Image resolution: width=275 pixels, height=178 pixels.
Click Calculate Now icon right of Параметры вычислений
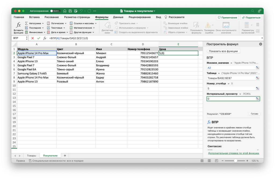tap(258, 25)
